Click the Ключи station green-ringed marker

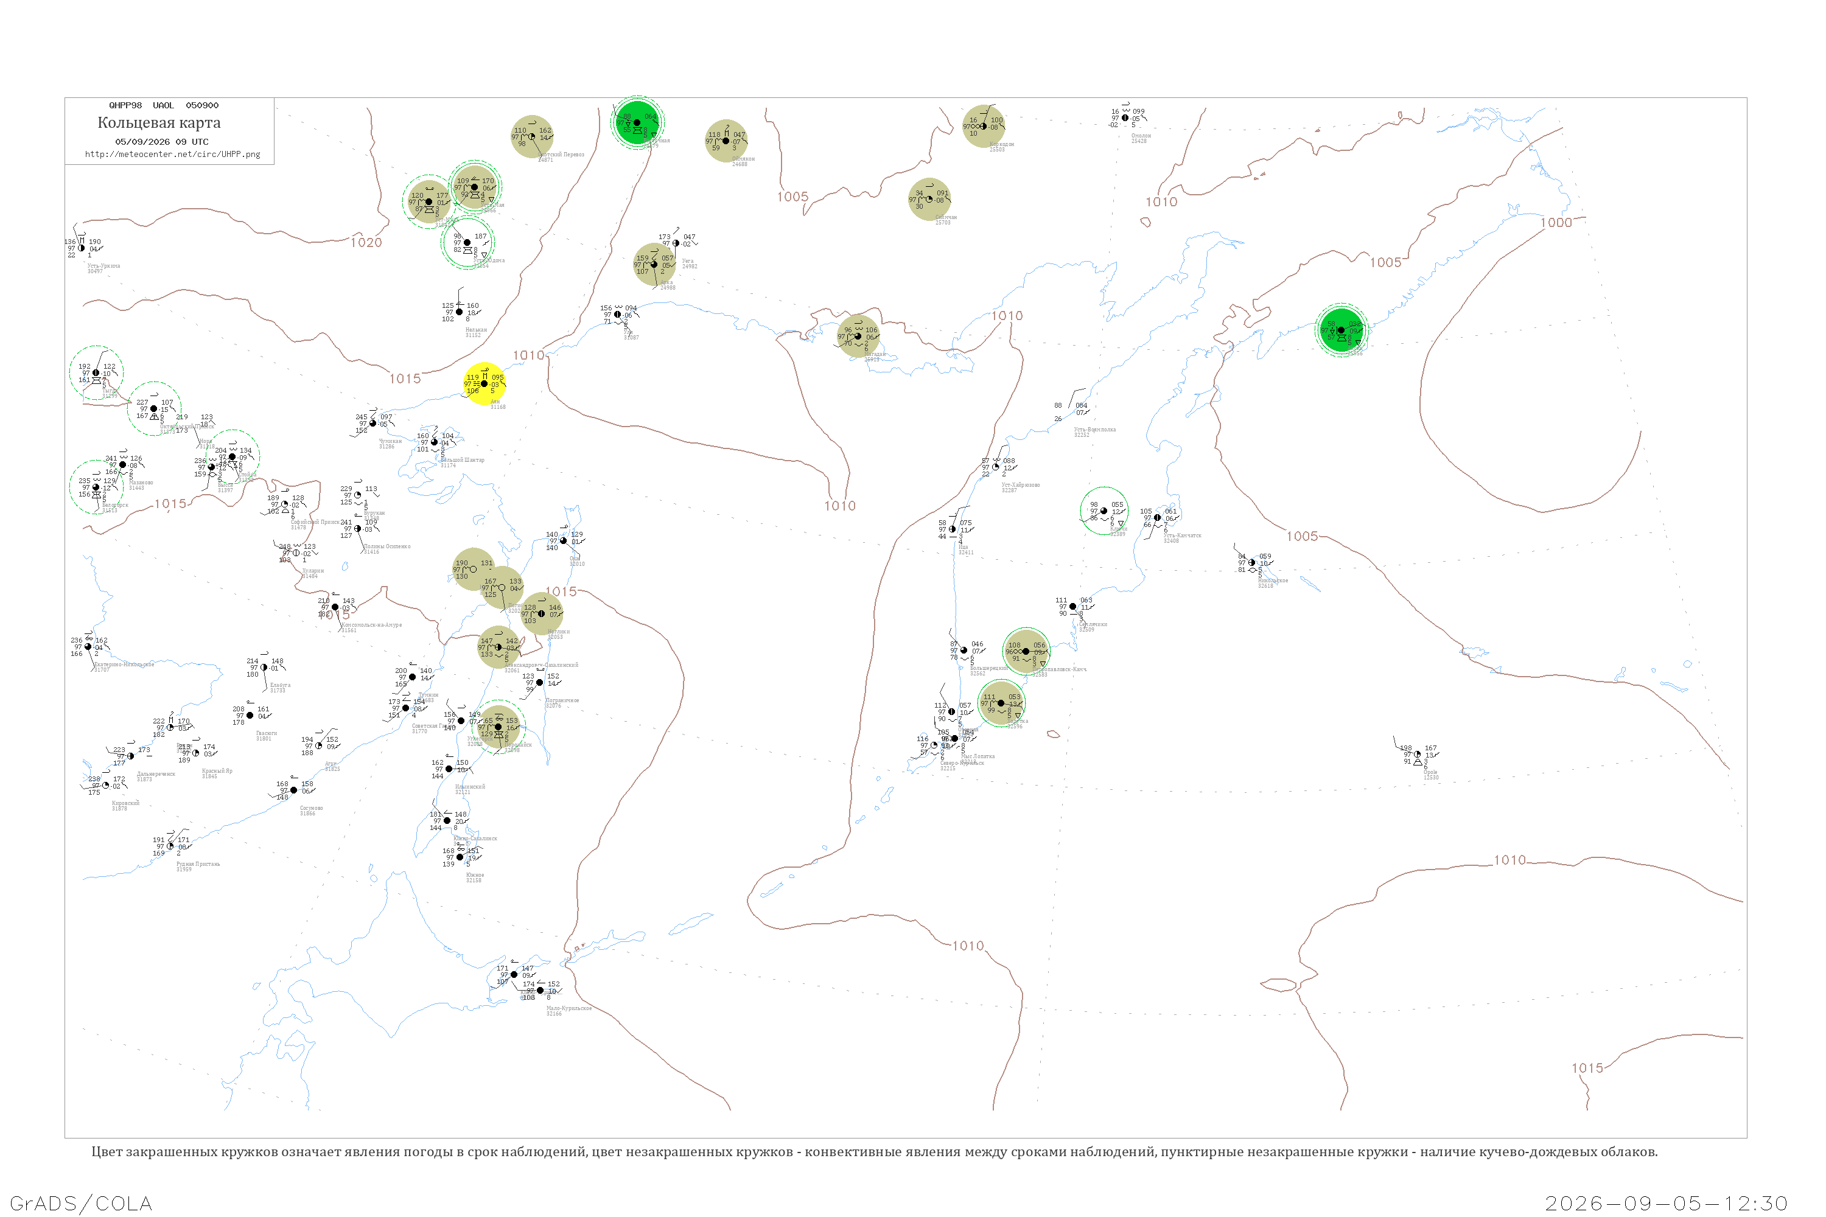[1104, 511]
